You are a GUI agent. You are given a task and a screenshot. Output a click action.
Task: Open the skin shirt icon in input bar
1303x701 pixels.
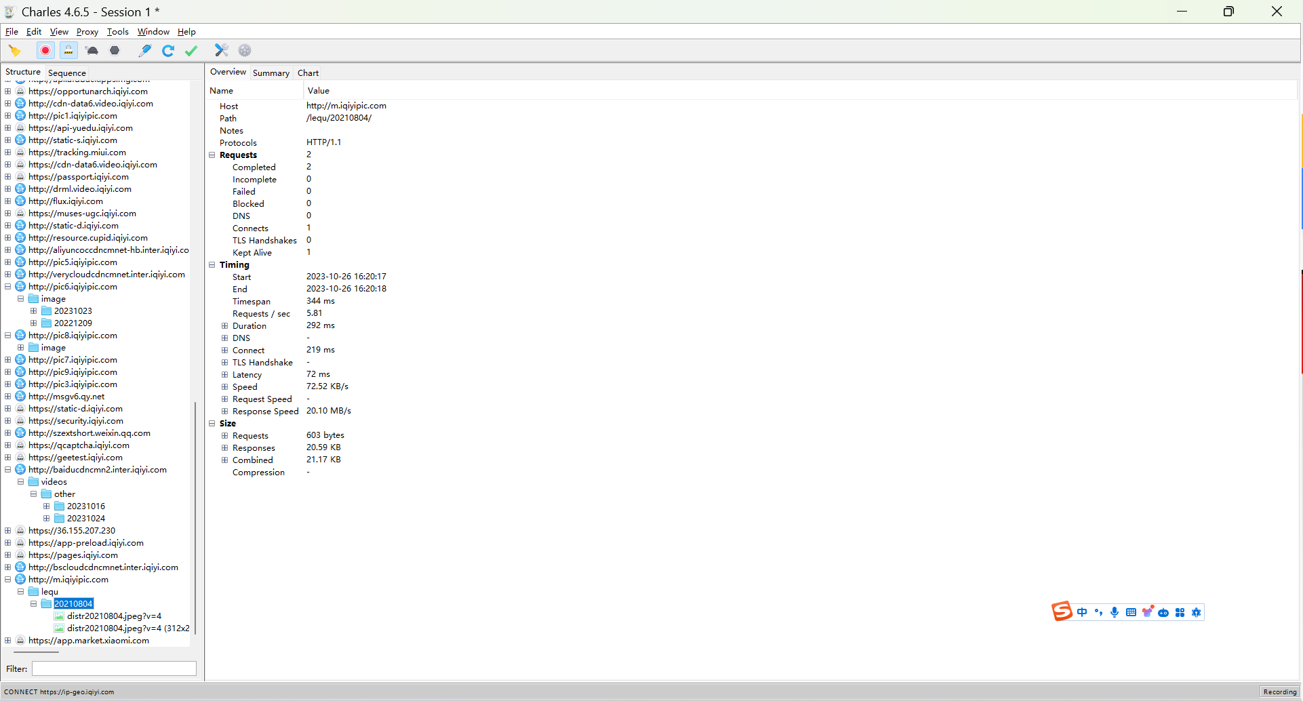coord(1148,612)
